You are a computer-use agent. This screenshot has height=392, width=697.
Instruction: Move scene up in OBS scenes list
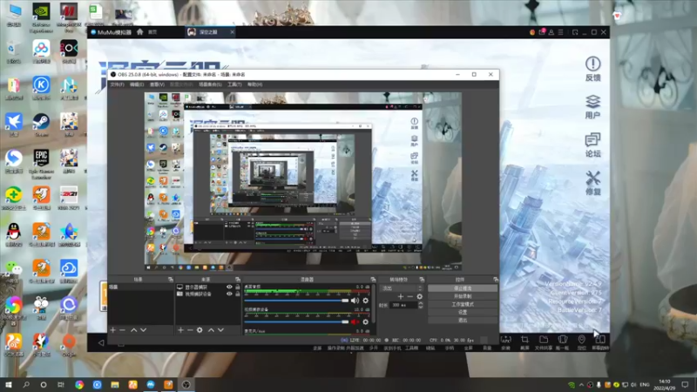[x=134, y=330]
